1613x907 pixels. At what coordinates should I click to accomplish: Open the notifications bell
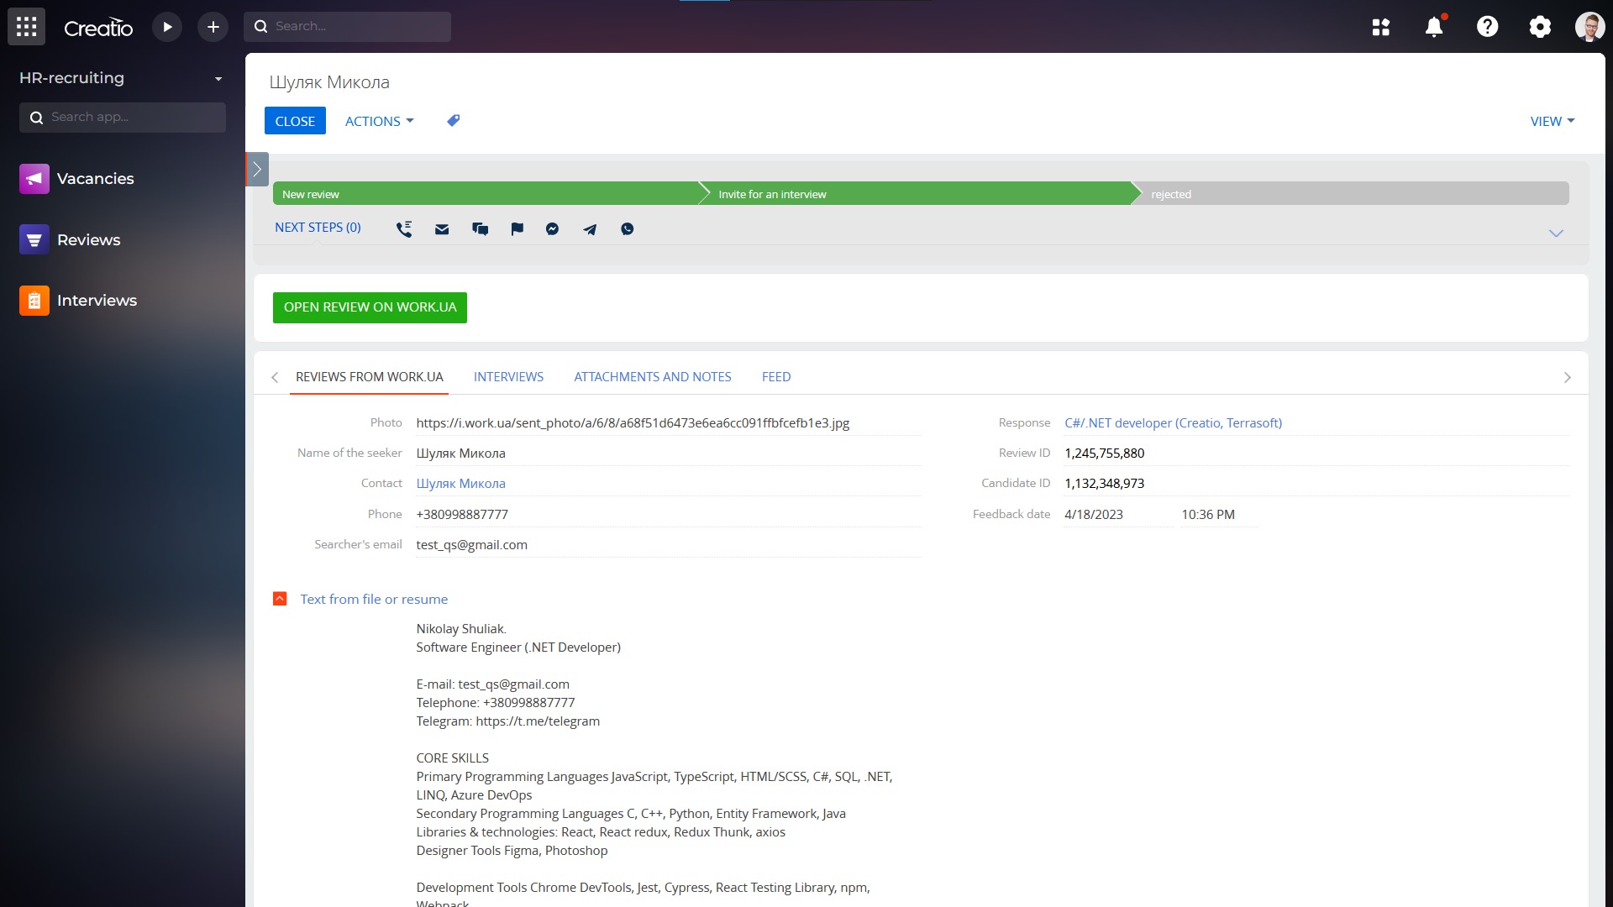pos(1434,27)
